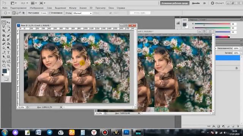Open Telegram from the taskbar
243x136 pixels.
click(x=50, y=133)
